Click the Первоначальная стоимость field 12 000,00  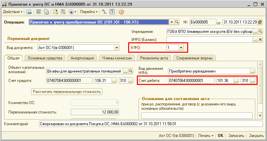95,112
